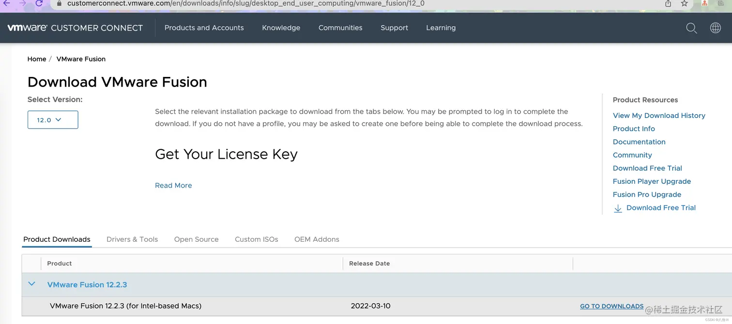Click the VMware Customer Connect logo
The height and width of the screenshot is (324, 732).
[x=75, y=28]
